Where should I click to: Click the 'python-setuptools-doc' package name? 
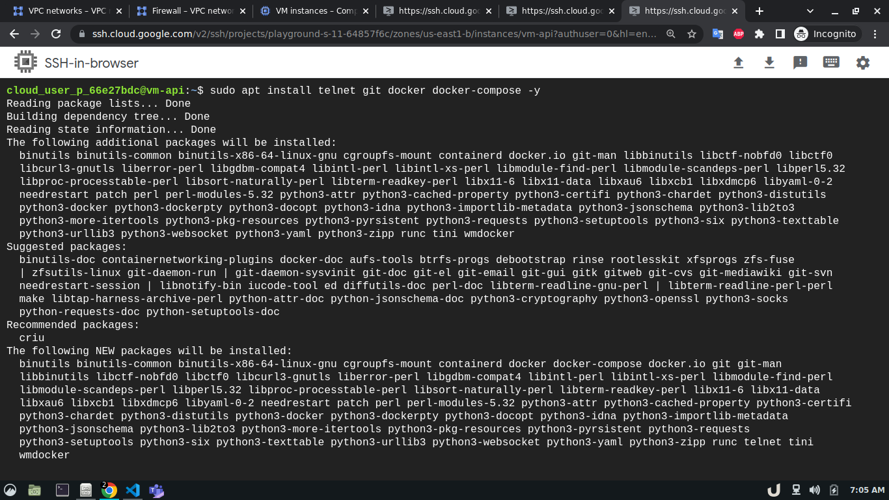(213, 312)
